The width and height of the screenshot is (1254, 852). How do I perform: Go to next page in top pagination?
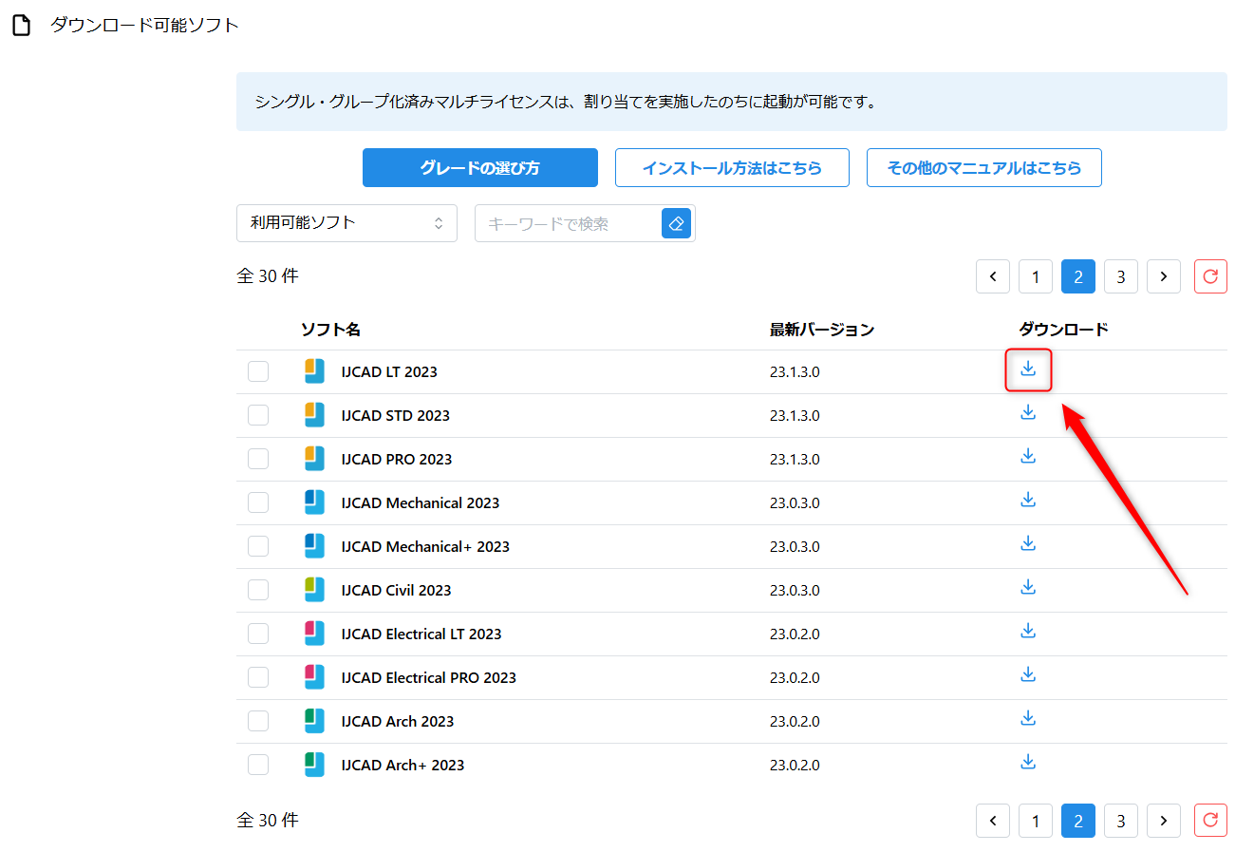pos(1164,276)
